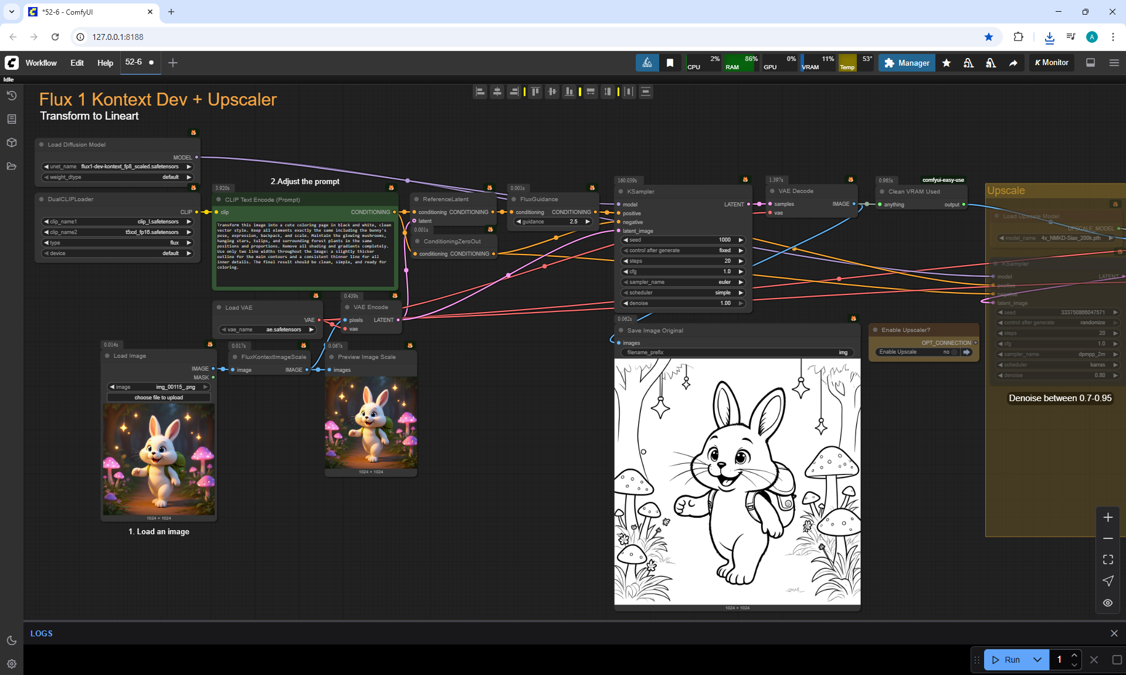The width and height of the screenshot is (1126, 675).
Task: Click the fit view canvas icon
Action: (x=1108, y=559)
